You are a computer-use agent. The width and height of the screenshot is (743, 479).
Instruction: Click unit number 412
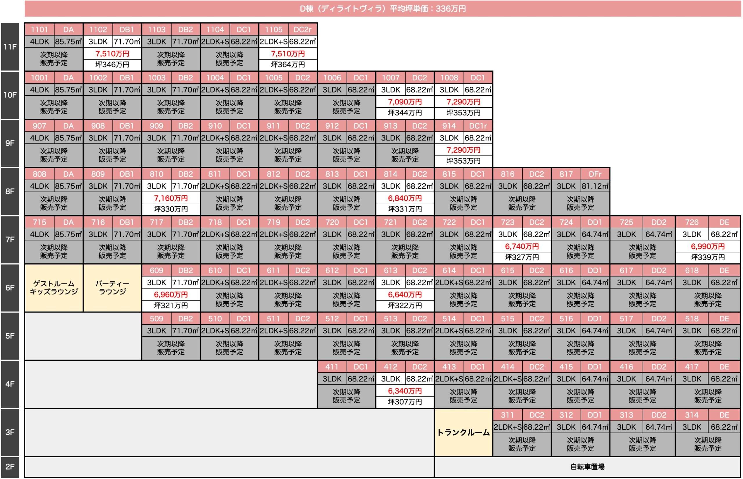[x=390, y=367]
